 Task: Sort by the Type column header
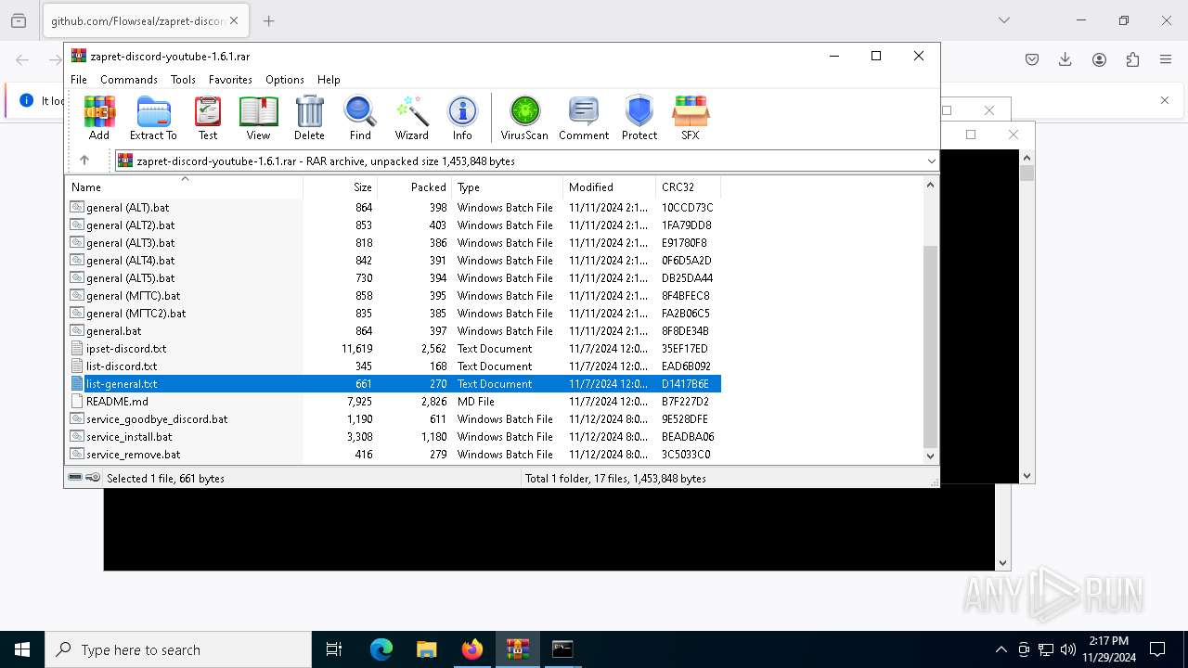[507, 186]
